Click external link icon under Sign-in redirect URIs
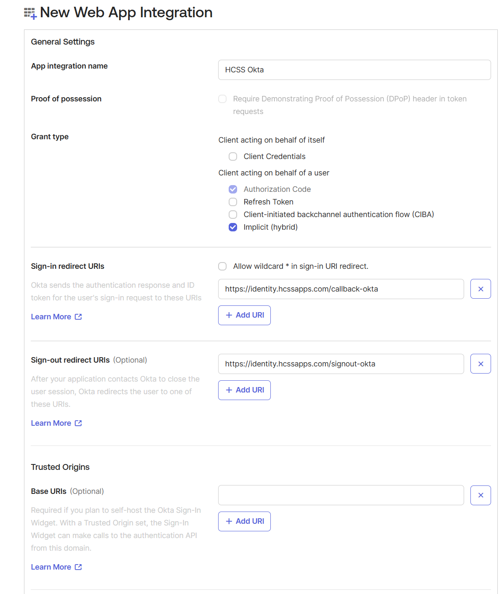Image resolution: width=502 pixels, height=594 pixels. coord(78,317)
